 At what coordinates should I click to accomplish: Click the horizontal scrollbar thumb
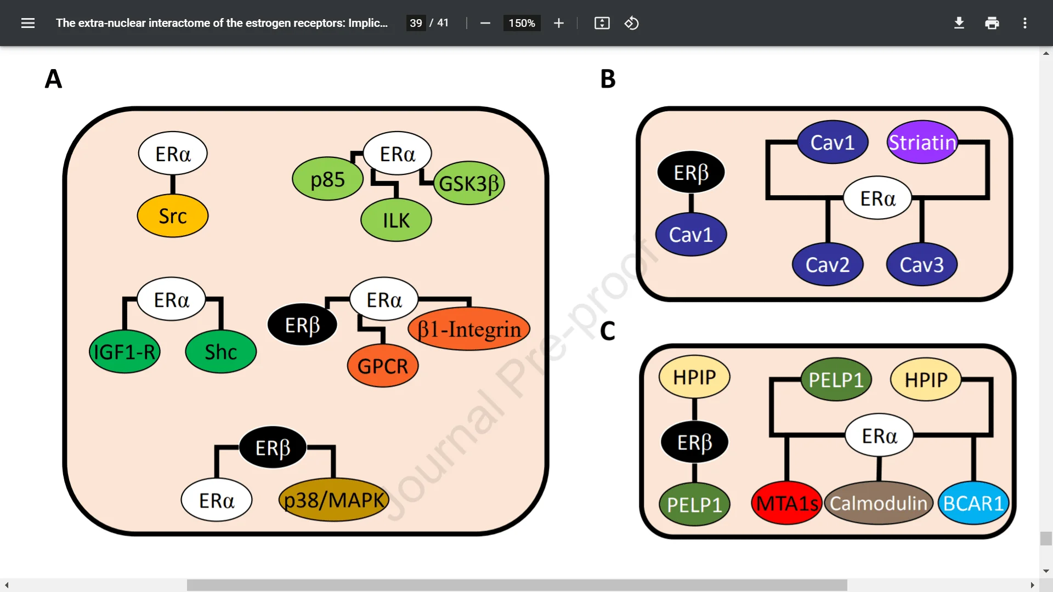(x=517, y=585)
